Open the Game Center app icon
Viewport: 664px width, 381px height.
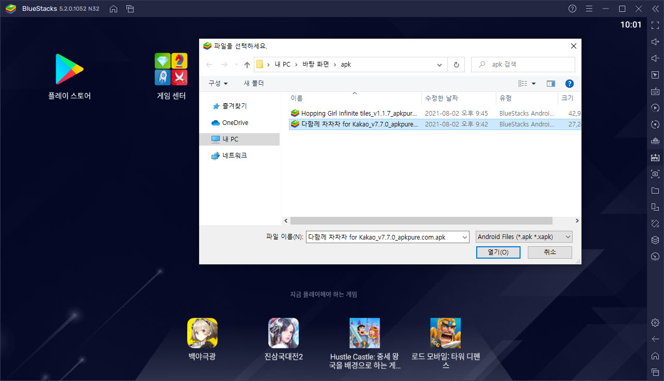171,69
